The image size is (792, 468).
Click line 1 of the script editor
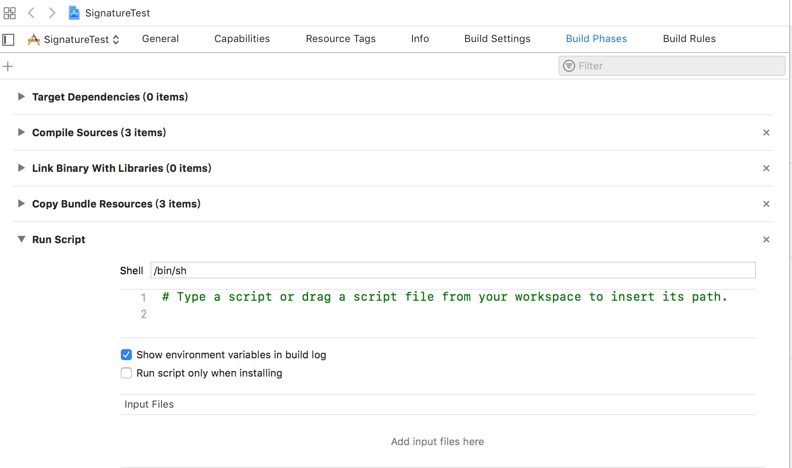445,297
